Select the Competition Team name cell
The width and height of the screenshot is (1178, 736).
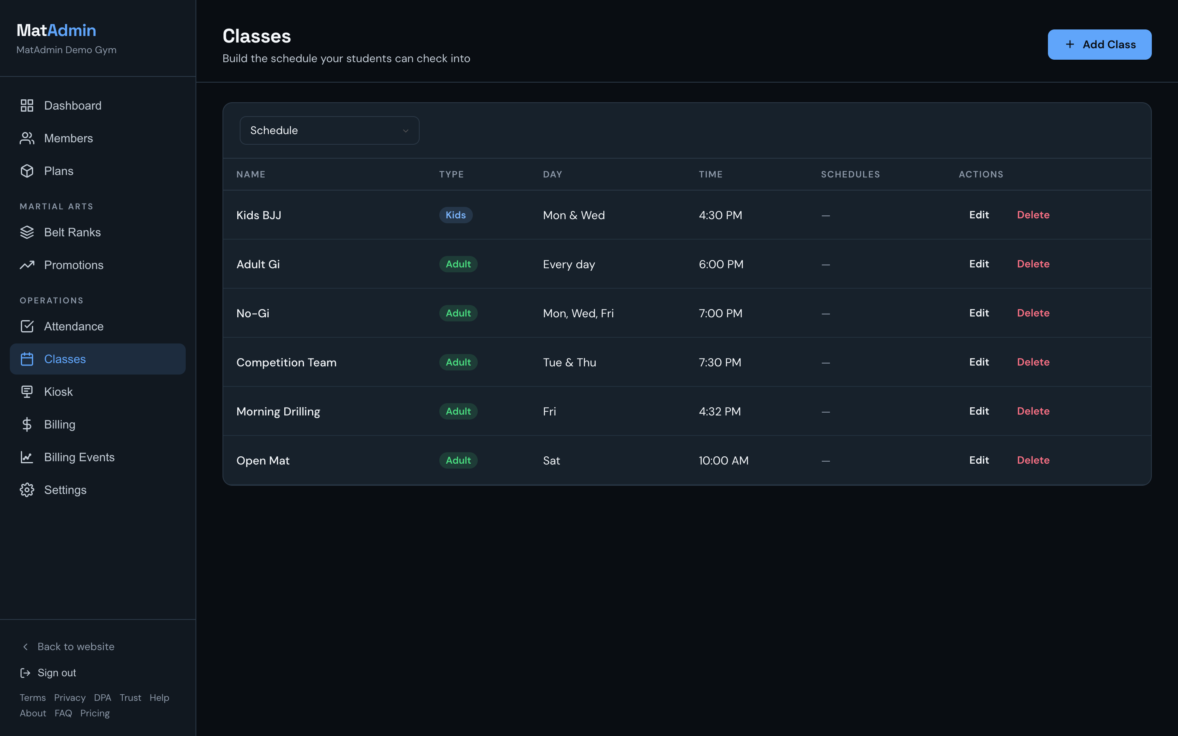pyautogui.click(x=286, y=363)
